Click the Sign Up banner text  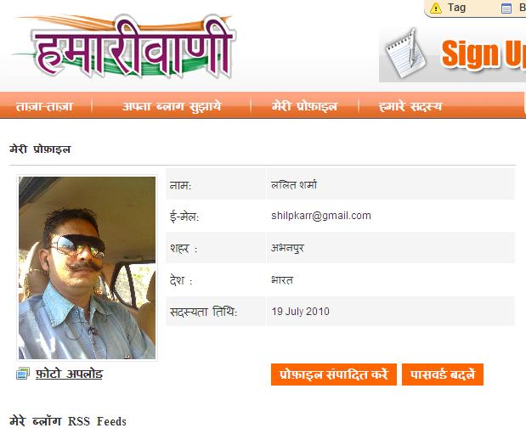(x=484, y=53)
